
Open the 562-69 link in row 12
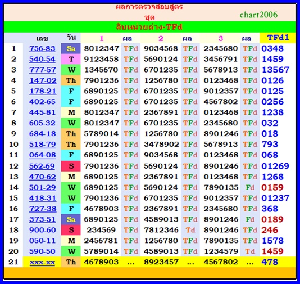pos(42,166)
